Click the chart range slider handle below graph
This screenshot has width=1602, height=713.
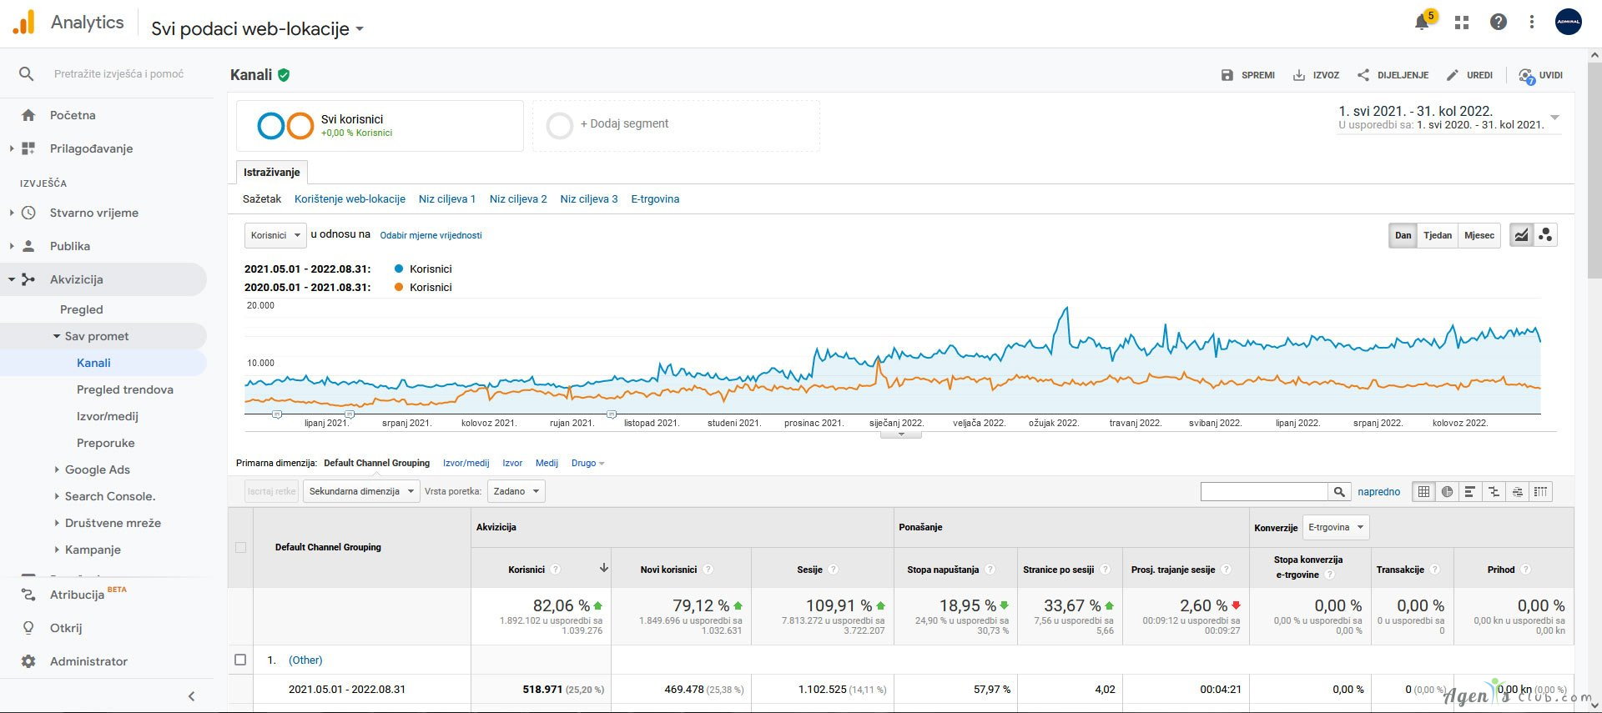click(x=900, y=434)
